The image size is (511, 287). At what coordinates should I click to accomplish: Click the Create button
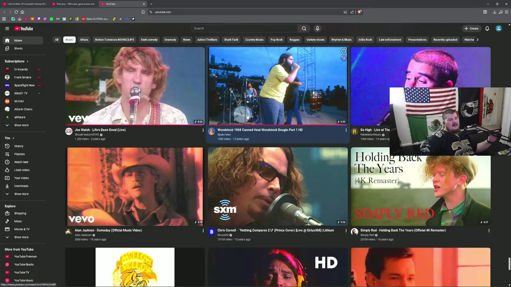471,28
